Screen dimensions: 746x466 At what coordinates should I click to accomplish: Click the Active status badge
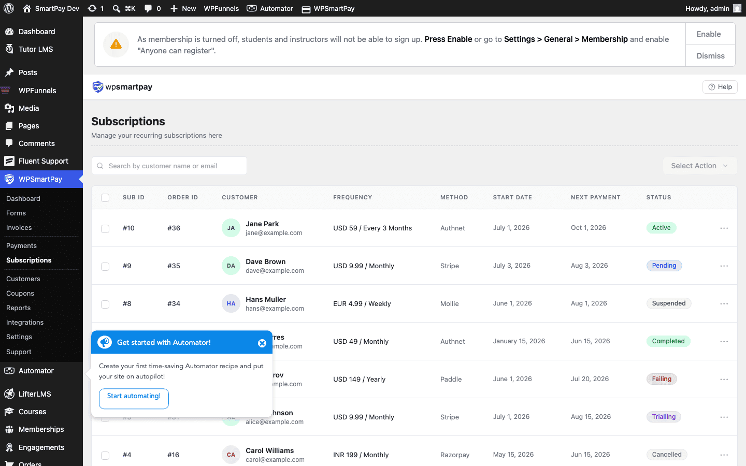click(x=662, y=228)
